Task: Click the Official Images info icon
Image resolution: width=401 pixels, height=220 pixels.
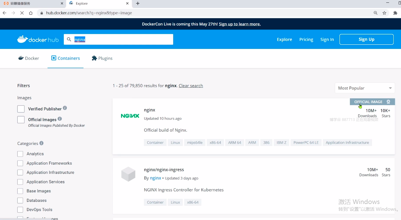Action: click(60, 119)
